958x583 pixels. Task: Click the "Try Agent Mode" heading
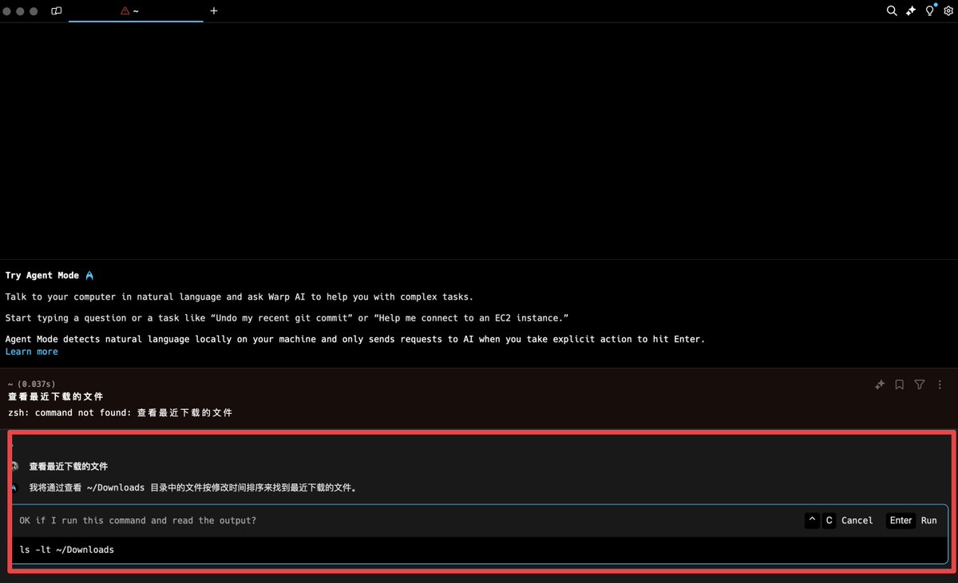click(42, 275)
